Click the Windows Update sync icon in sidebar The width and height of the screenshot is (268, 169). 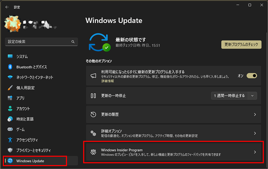[x=10, y=161]
